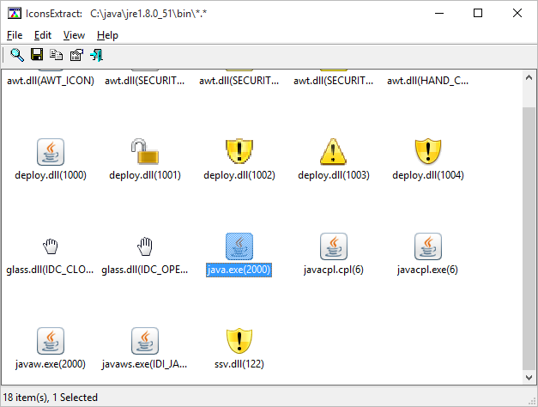538x407 pixels.
Task: Select the glass.dll(IDC_OPE...) open hand cursor
Action: pyautogui.click(x=145, y=246)
